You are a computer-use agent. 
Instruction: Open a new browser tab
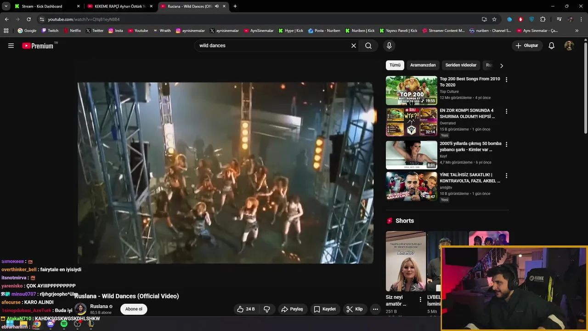point(235,6)
